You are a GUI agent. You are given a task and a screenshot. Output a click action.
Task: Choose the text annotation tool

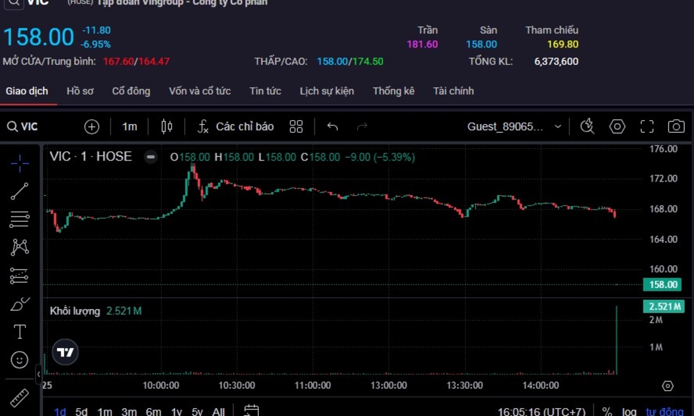click(x=20, y=331)
